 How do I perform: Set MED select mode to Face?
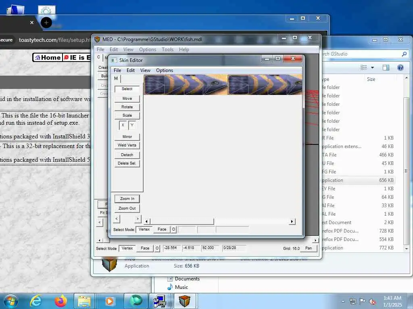(x=145, y=248)
